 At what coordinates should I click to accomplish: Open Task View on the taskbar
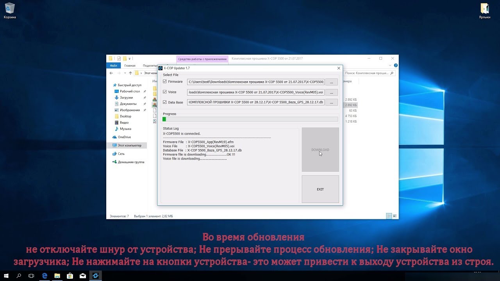tap(31, 276)
